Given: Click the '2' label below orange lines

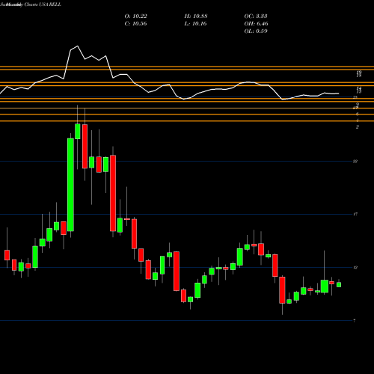Looking at the screenshot, I should click(358, 127).
